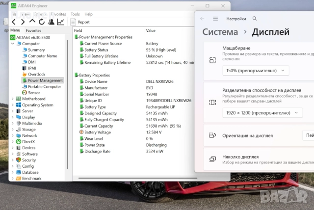This screenshot has height=210, width=314.
Task: Open the Help menu
Action: click(x=88, y=14)
